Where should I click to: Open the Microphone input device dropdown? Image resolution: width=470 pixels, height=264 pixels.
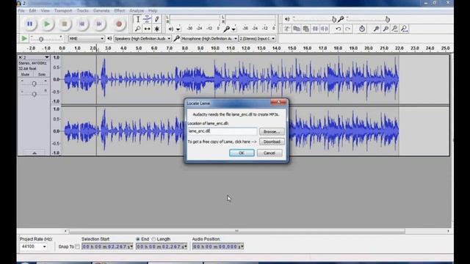pos(209,39)
